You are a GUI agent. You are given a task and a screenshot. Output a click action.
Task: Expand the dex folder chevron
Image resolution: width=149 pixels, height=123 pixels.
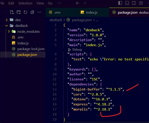point(7,20)
